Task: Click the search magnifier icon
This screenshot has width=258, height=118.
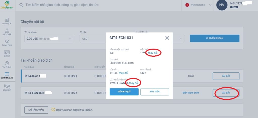Action: 21,5
